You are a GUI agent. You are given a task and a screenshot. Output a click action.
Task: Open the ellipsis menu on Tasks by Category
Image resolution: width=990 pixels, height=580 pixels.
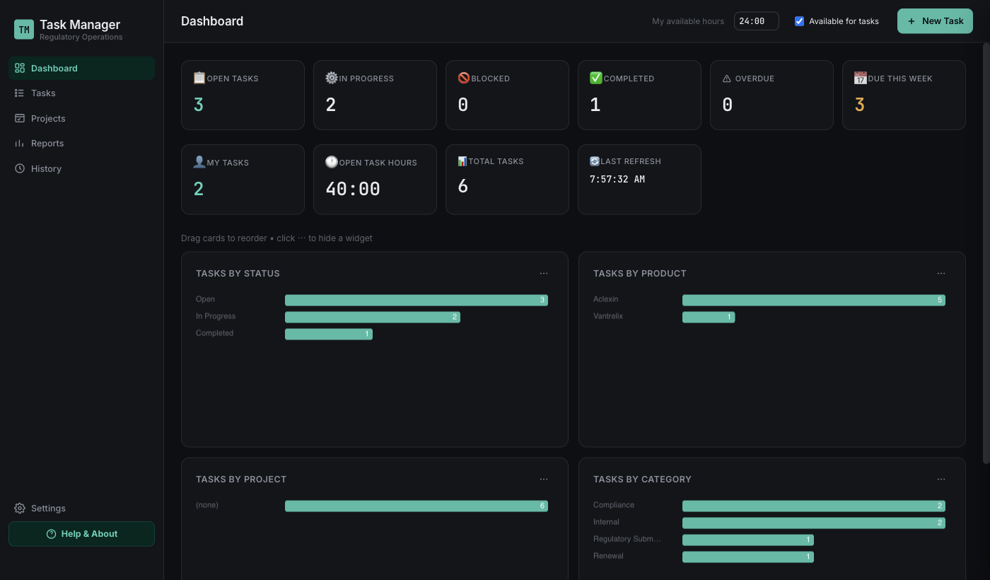tap(941, 479)
